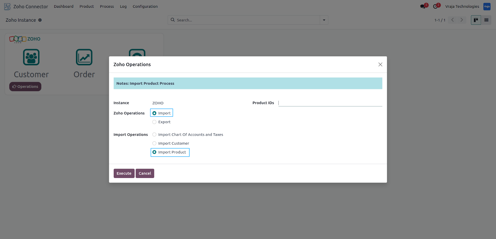Click the Order label on card

coord(84,74)
